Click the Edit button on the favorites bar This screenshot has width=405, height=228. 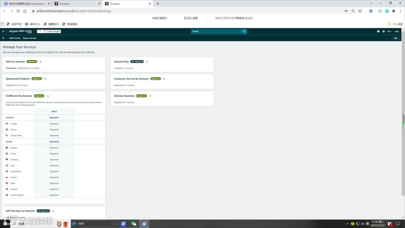click(x=396, y=38)
